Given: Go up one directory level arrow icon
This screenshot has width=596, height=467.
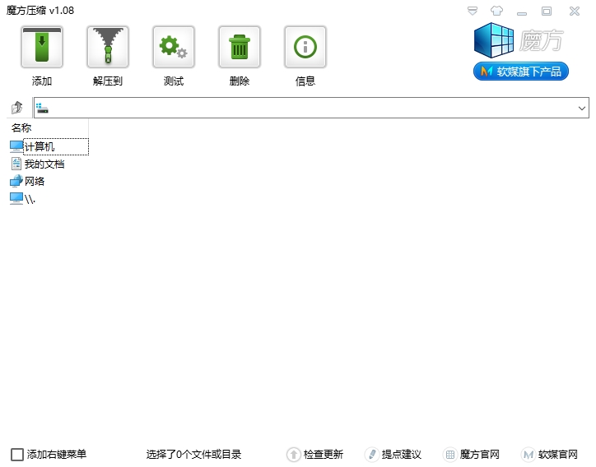Looking at the screenshot, I should [17, 109].
